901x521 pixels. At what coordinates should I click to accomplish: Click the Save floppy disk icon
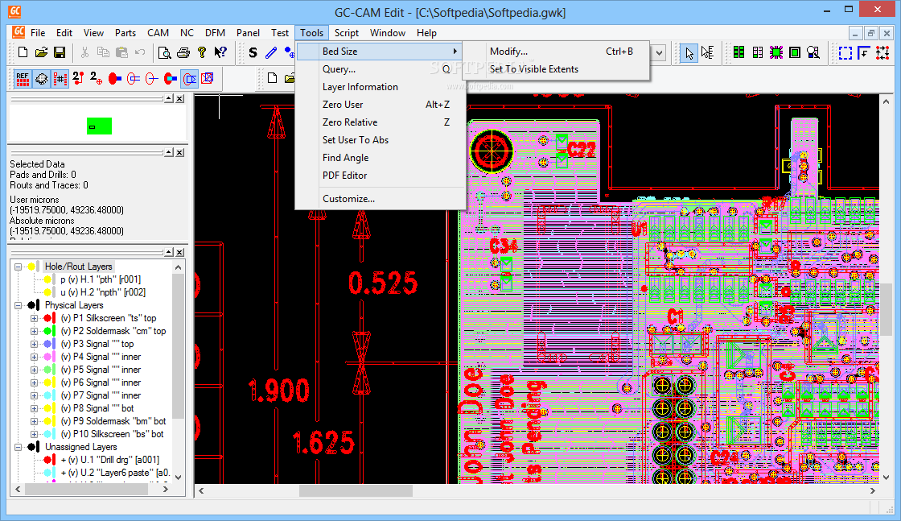point(60,52)
